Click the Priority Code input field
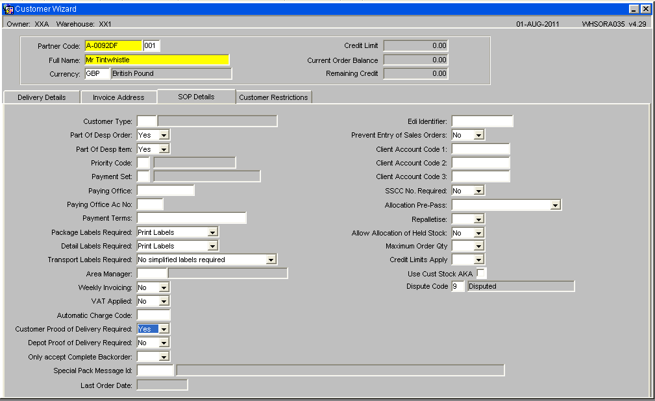 143,163
